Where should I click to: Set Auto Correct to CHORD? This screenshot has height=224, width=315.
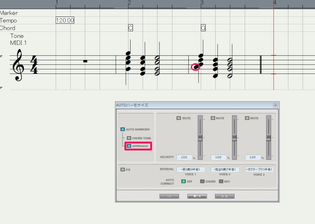(x=202, y=181)
